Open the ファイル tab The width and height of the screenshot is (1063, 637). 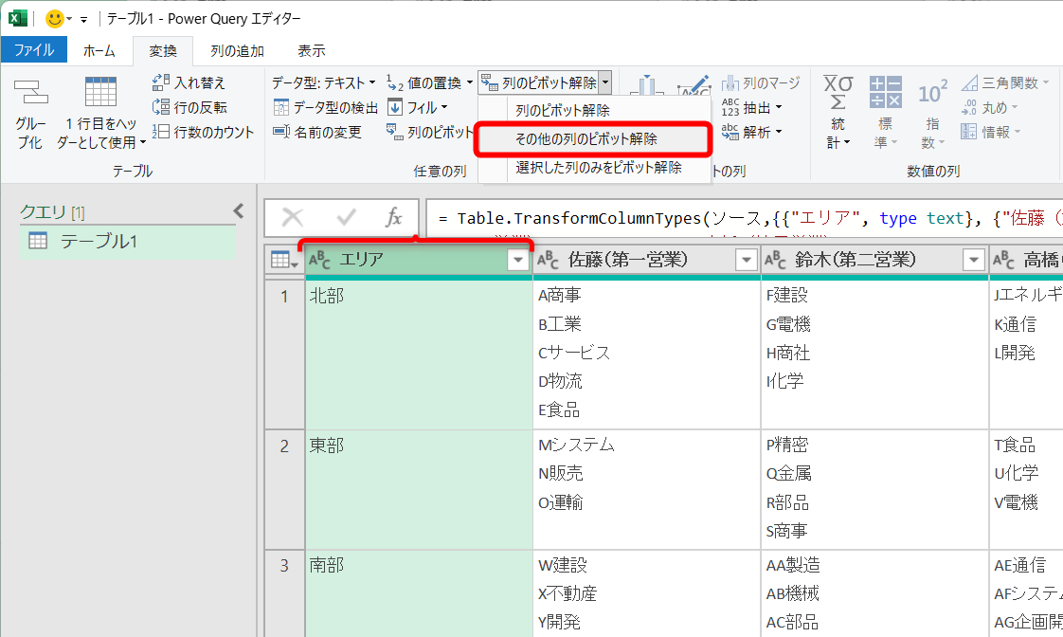pyautogui.click(x=35, y=51)
